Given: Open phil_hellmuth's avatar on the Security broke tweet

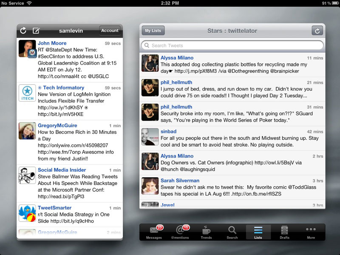Looking at the screenshot, I should (x=150, y=112).
